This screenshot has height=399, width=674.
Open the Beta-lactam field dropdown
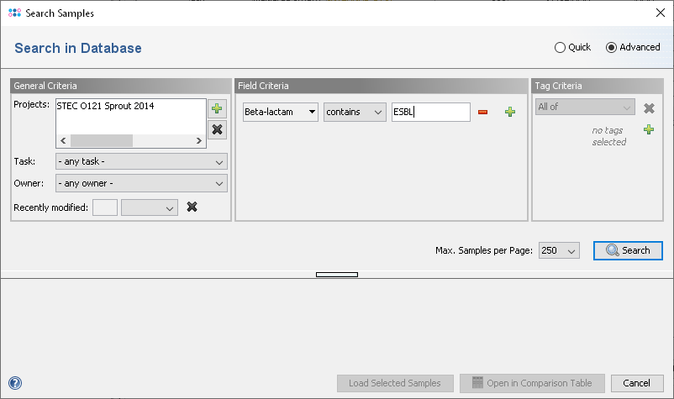280,112
